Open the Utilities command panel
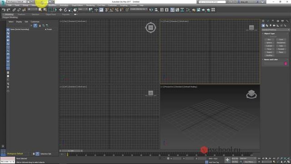 [x=287, y=21]
